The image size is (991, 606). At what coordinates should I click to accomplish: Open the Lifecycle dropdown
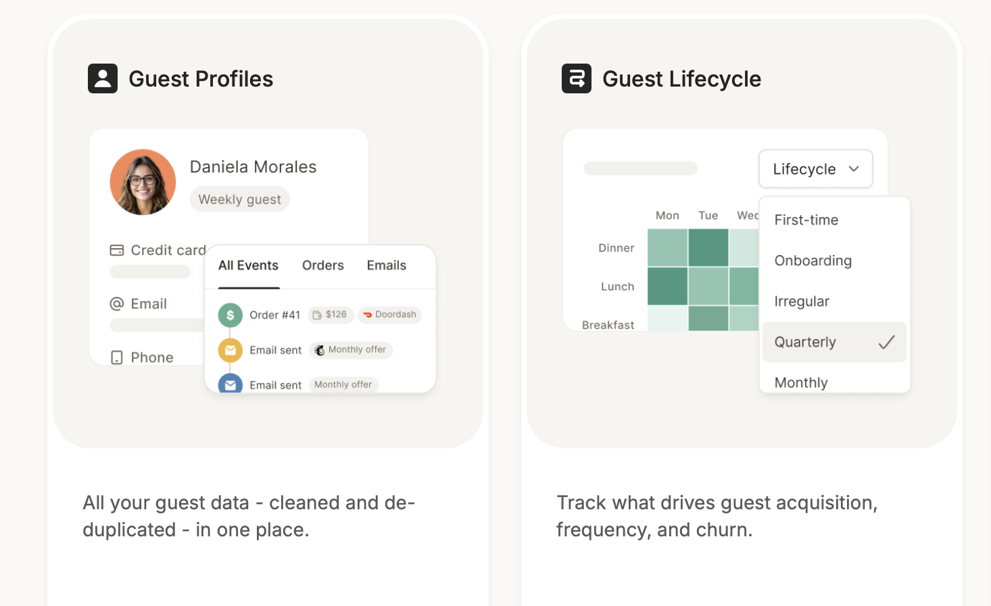(x=816, y=169)
